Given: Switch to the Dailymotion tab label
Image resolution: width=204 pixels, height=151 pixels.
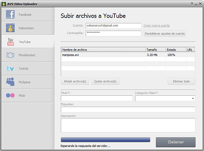Looking at the screenshot, I should [26, 28].
